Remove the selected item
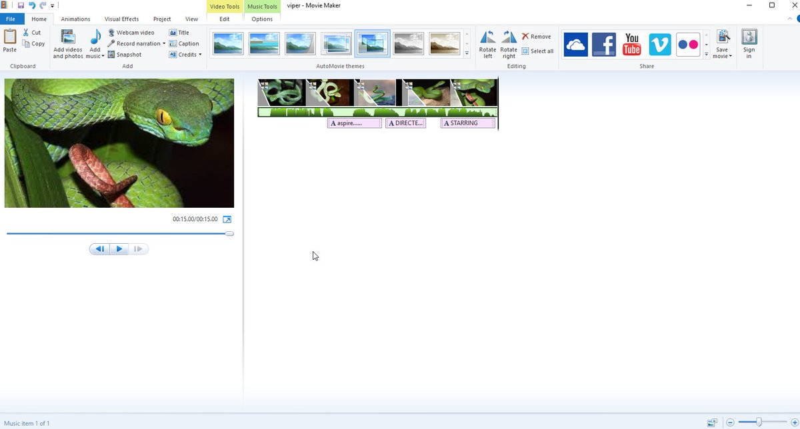The width and height of the screenshot is (800, 429). pos(536,37)
